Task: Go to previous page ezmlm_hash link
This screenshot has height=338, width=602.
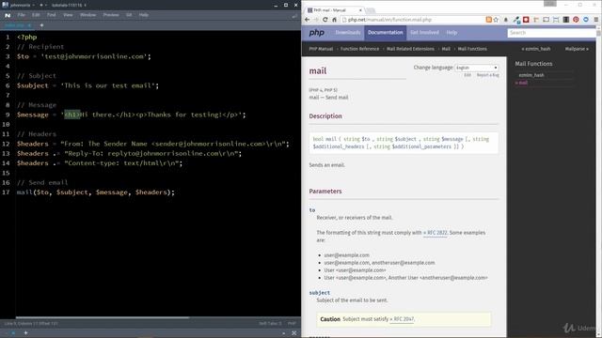Action: pyautogui.click(x=535, y=49)
